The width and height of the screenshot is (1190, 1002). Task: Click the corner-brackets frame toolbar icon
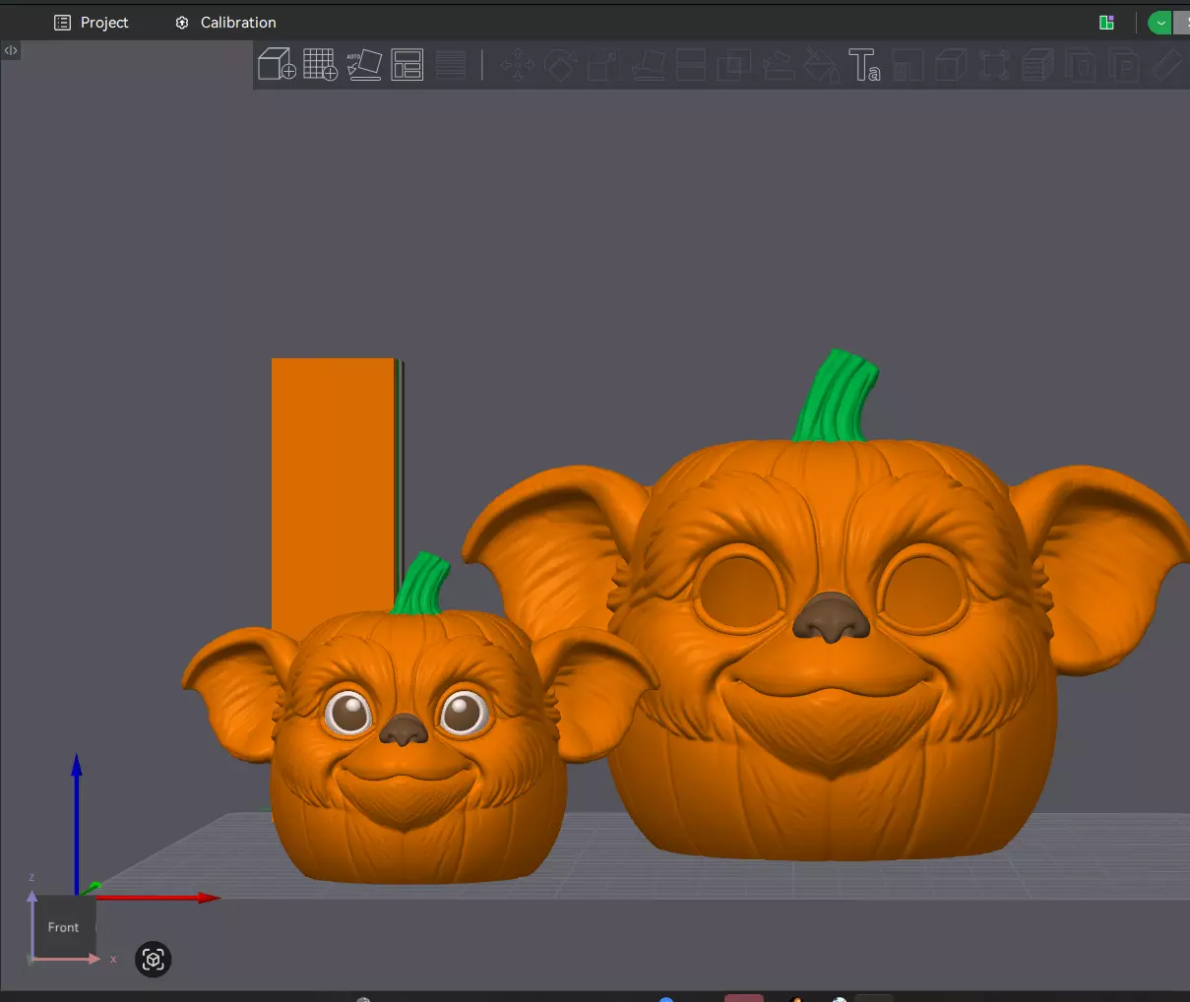point(994,66)
